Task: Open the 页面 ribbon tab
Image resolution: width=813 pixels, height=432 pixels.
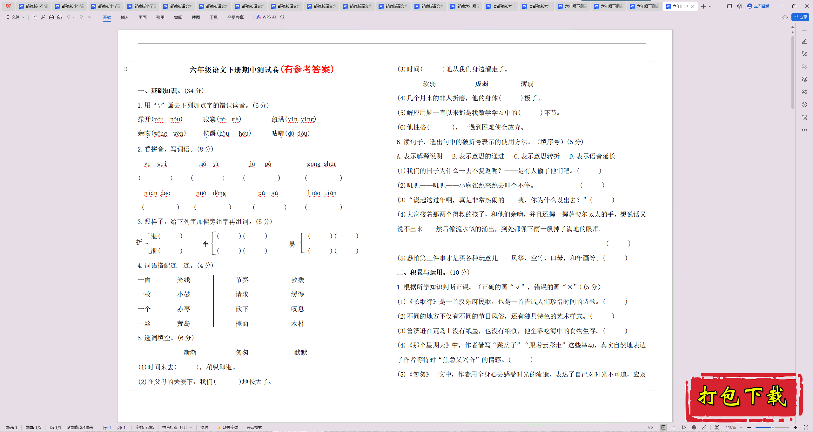Action: 143,17
